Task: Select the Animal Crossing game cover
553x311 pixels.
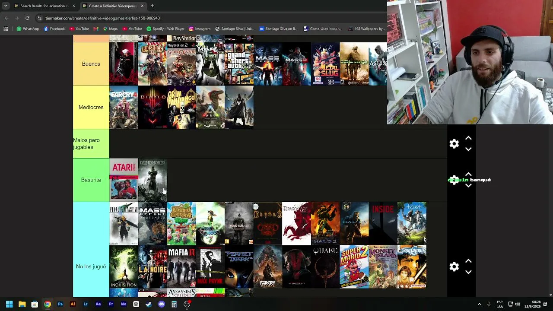Action: point(181,223)
